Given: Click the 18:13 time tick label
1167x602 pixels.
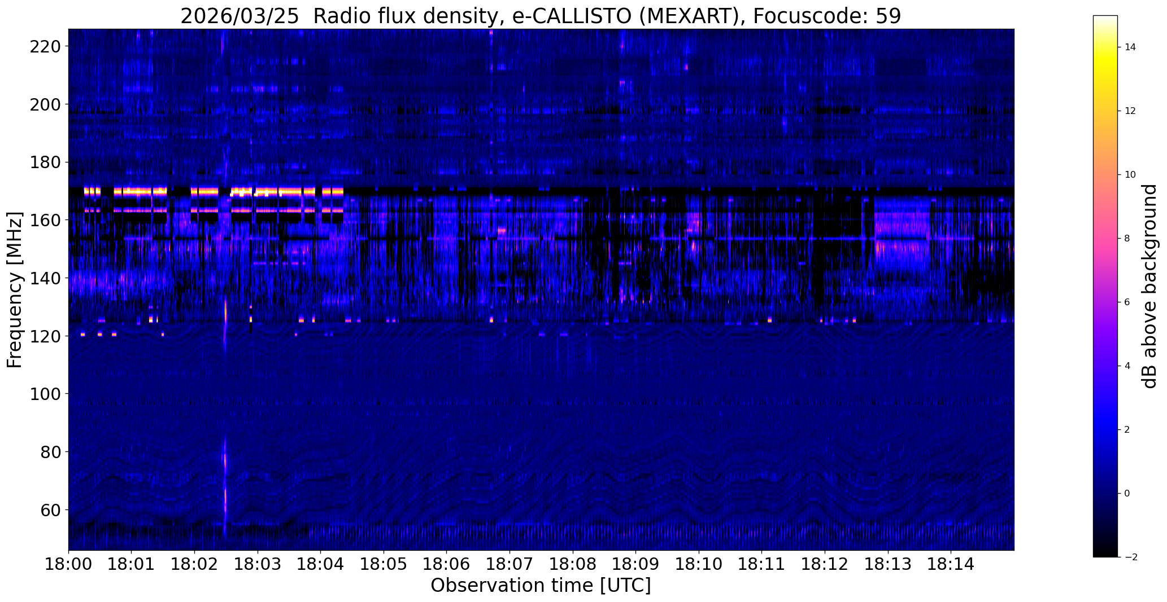Looking at the screenshot, I should 888,565.
